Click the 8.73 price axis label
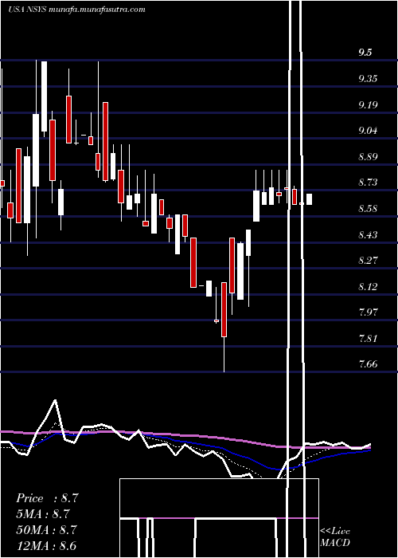398x558 pixels. (368, 183)
